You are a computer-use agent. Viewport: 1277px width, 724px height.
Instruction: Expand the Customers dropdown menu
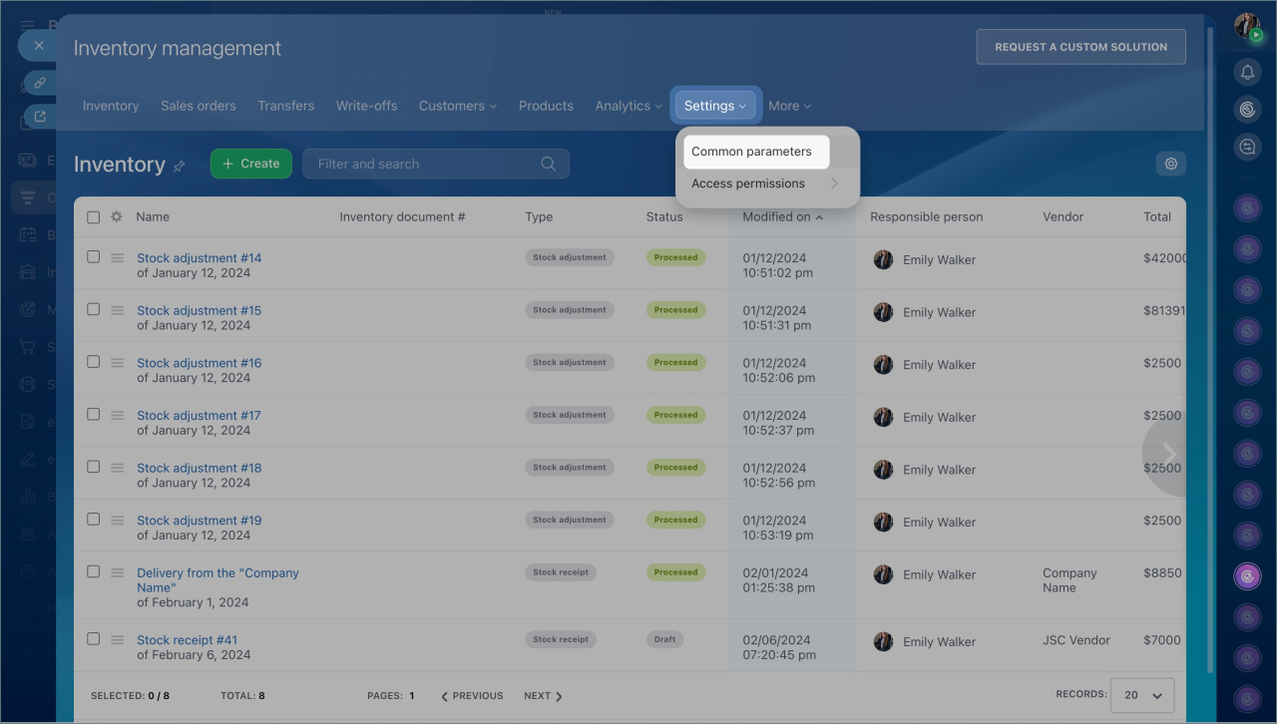coord(457,106)
